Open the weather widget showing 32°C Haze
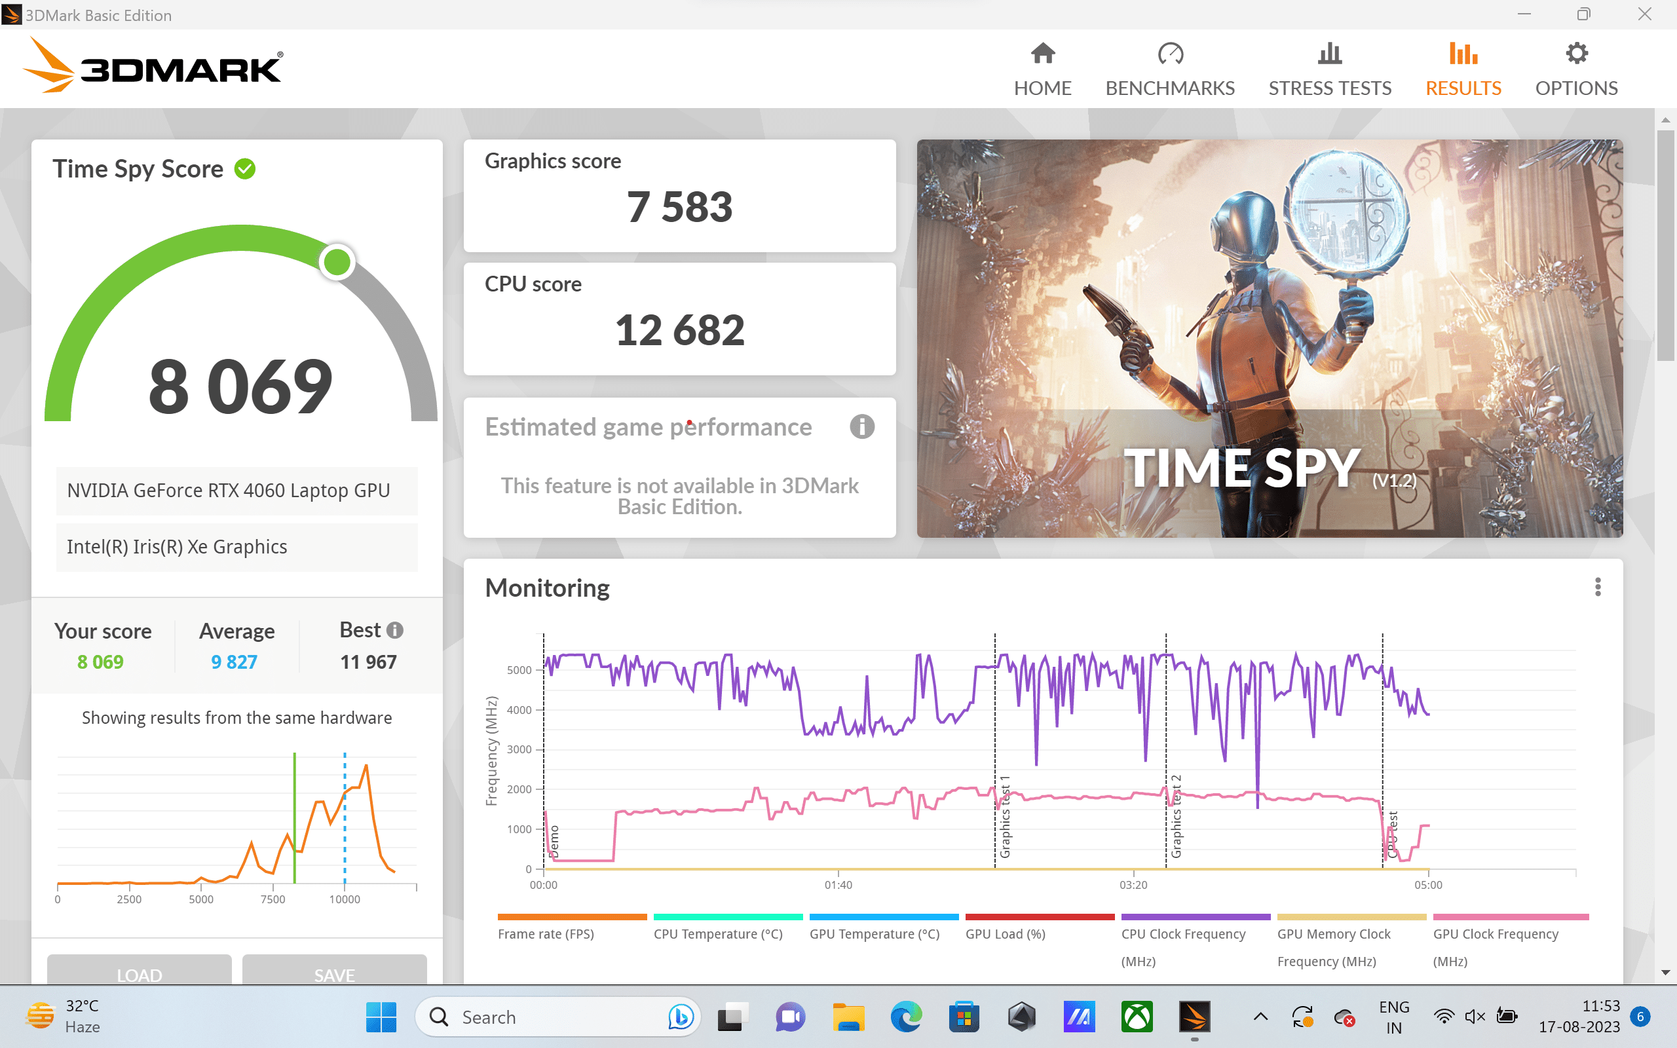Viewport: 1677px width, 1048px height. [64, 1017]
